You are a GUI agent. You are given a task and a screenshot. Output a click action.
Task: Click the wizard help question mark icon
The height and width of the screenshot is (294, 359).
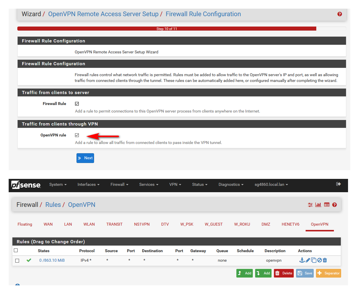coord(340,14)
